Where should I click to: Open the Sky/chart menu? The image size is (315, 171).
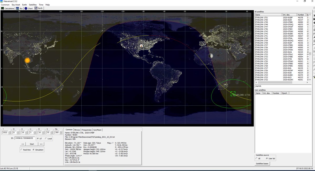[x=16, y=5]
